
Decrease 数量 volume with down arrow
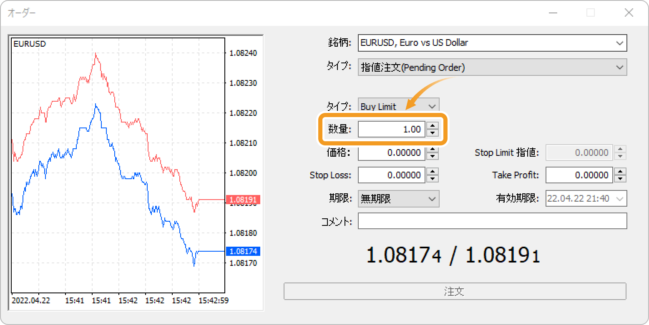point(433,133)
